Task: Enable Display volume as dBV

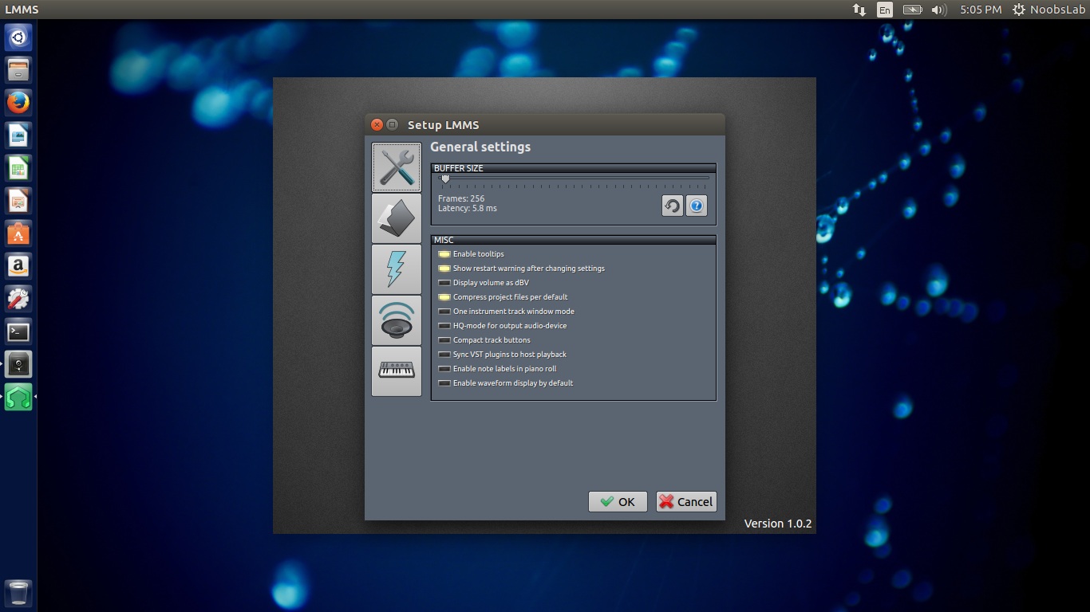Action: pos(484,283)
